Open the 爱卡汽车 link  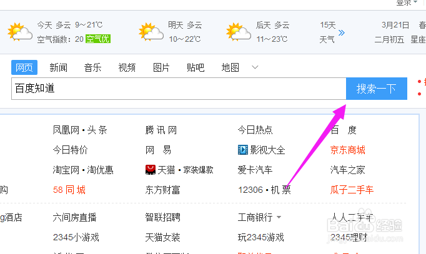pyautogui.click(x=255, y=170)
